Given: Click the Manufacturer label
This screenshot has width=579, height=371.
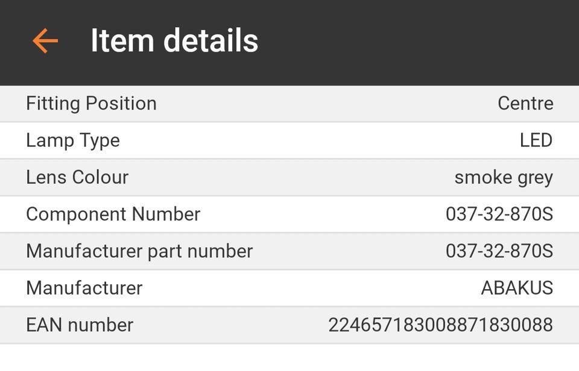Looking at the screenshot, I should (84, 288).
